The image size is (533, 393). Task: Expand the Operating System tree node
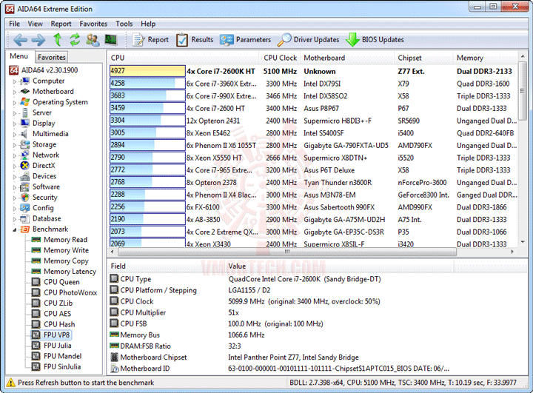click(14, 103)
